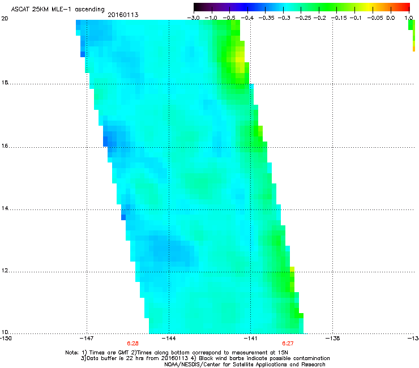This screenshot has height=368, width=419.
Task: Click the note line about GMT times
Action: [x=177, y=353]
